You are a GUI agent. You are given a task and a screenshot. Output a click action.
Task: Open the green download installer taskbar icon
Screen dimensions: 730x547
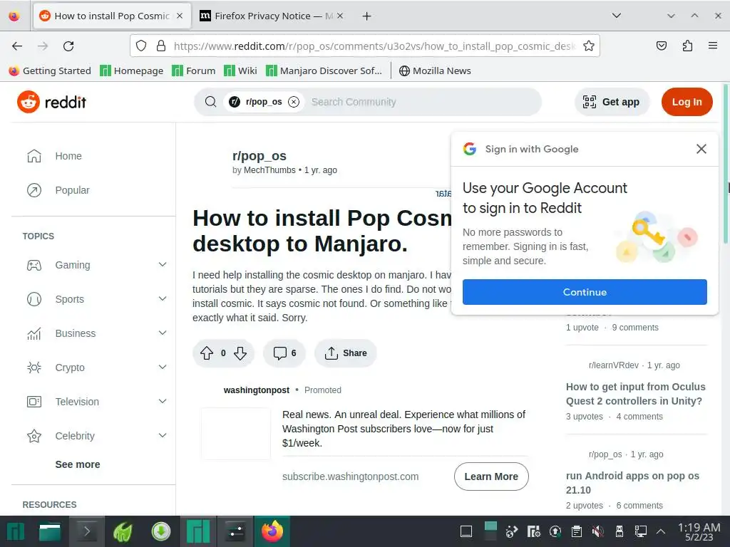161,531
